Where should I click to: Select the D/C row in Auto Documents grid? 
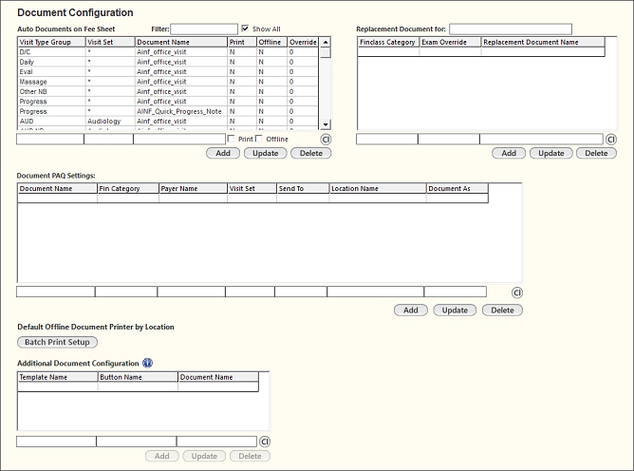(x=168, y=52)
